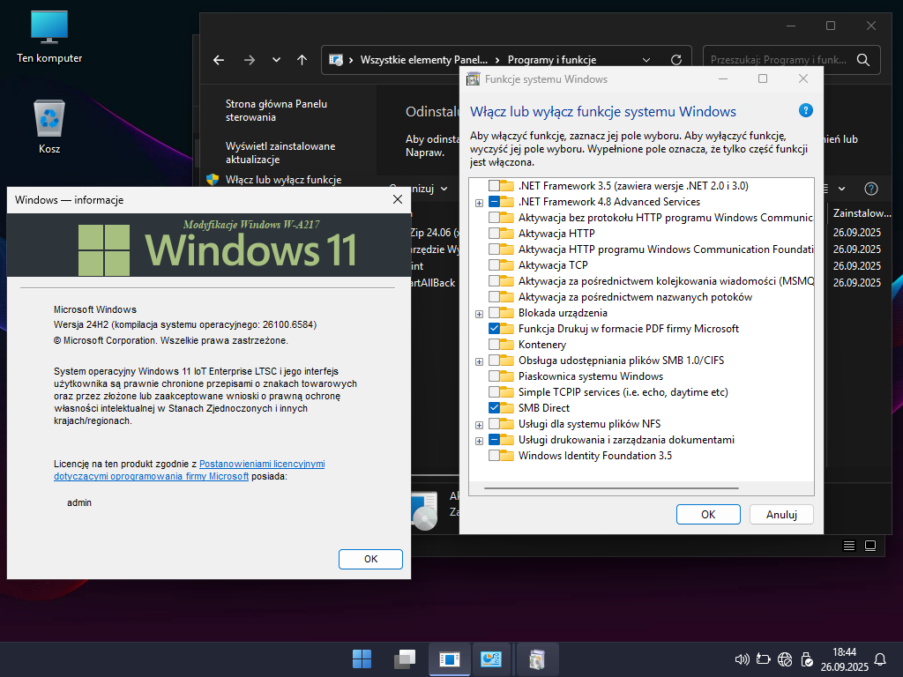Open Task View from the taskbar
The width and height of the screenshot is (903, 677).
click(x=405, y=658)
